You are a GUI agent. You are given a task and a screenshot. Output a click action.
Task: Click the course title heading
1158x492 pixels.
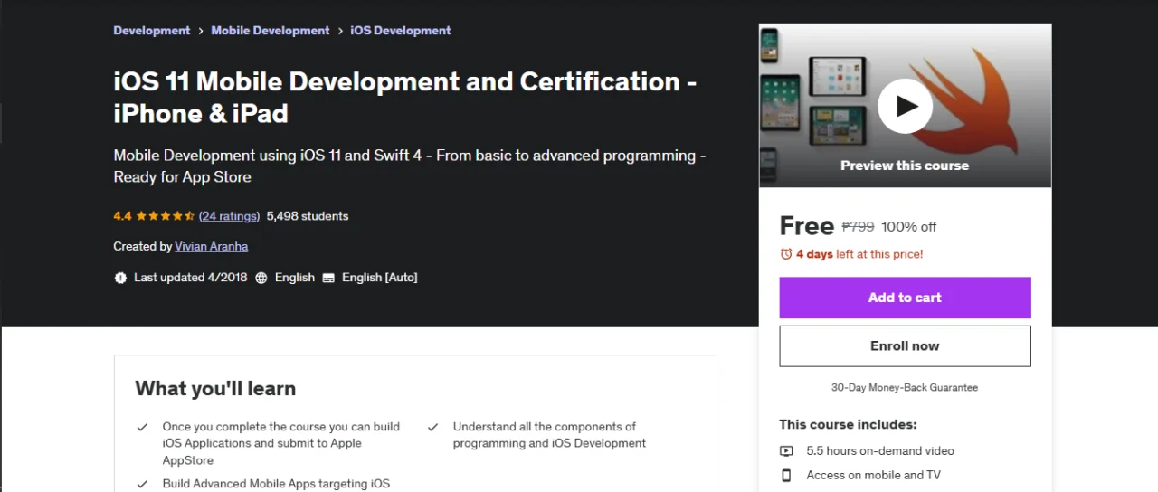click(x=405, y=97)
